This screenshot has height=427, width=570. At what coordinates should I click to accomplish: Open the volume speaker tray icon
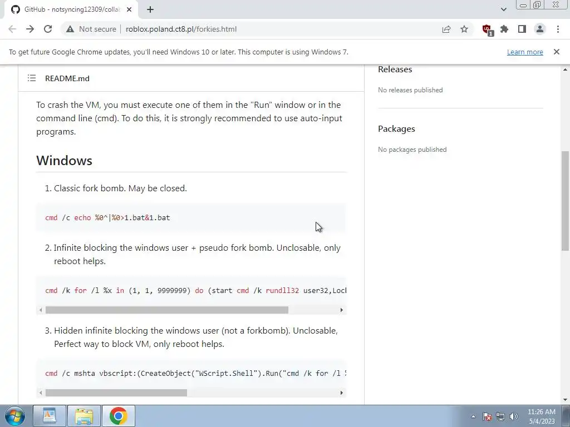click(514, 416)
